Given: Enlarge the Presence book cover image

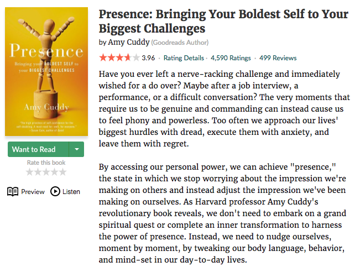Looking at the screenshot, I should pyautogui.click(x=46, y=72).
